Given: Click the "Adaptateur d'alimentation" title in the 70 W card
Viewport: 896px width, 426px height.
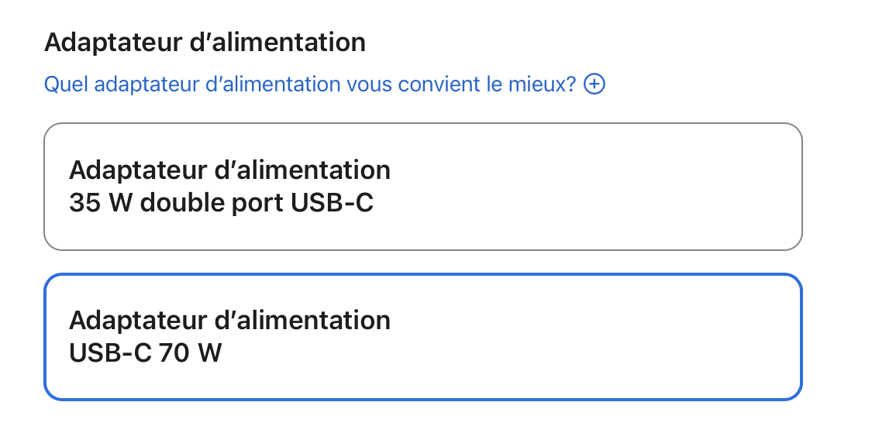Looking at the screenshot, I should [229, 320].
